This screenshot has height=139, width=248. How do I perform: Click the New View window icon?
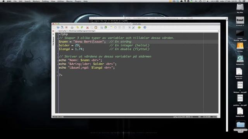click(111, 27)
